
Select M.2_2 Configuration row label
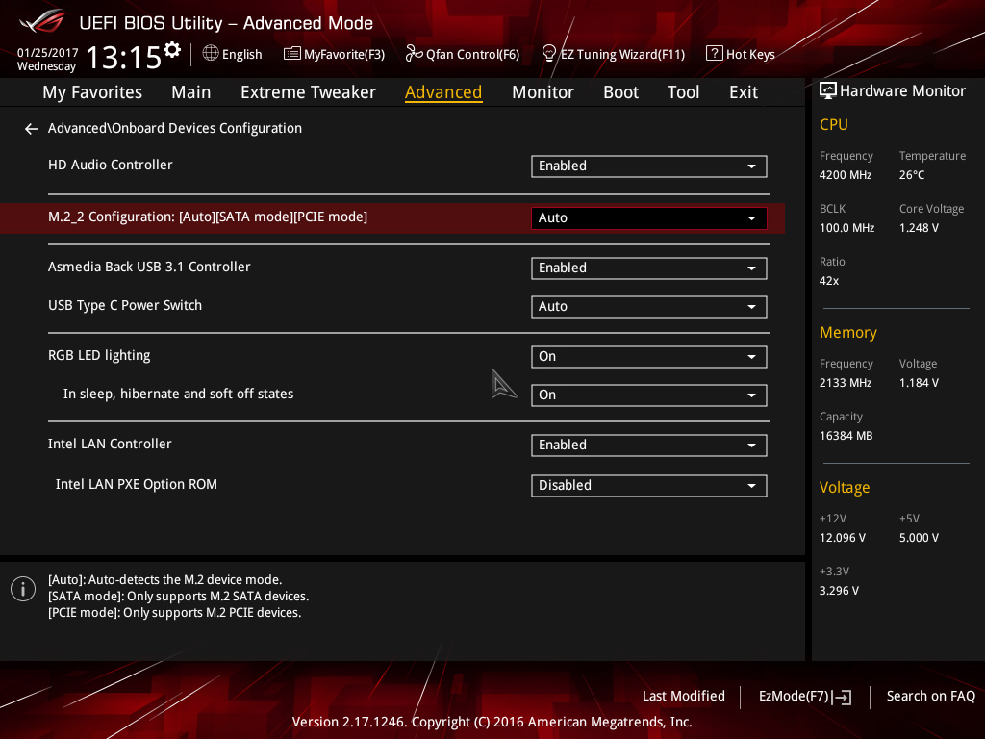[208, 217]
